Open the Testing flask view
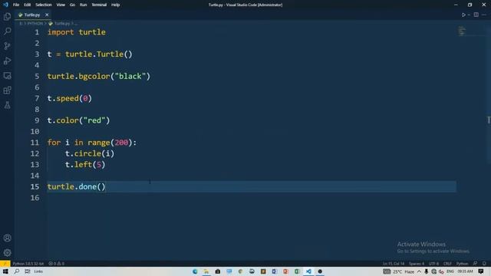 point(7,105)
